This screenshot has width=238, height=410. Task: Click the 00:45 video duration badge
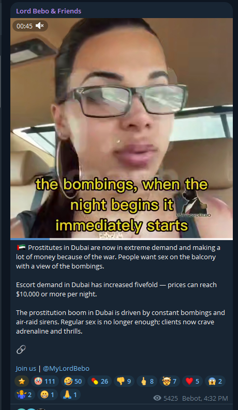coord(24,26)
